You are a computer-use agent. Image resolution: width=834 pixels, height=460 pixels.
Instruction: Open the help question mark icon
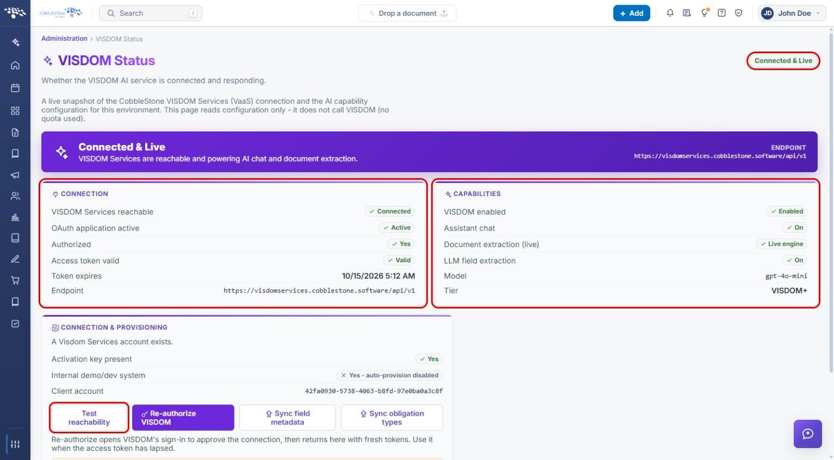722,13
